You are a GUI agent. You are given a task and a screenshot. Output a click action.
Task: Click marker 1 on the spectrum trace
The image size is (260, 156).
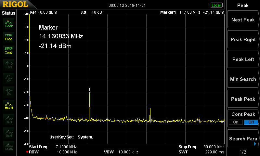[x=90, y=93]
